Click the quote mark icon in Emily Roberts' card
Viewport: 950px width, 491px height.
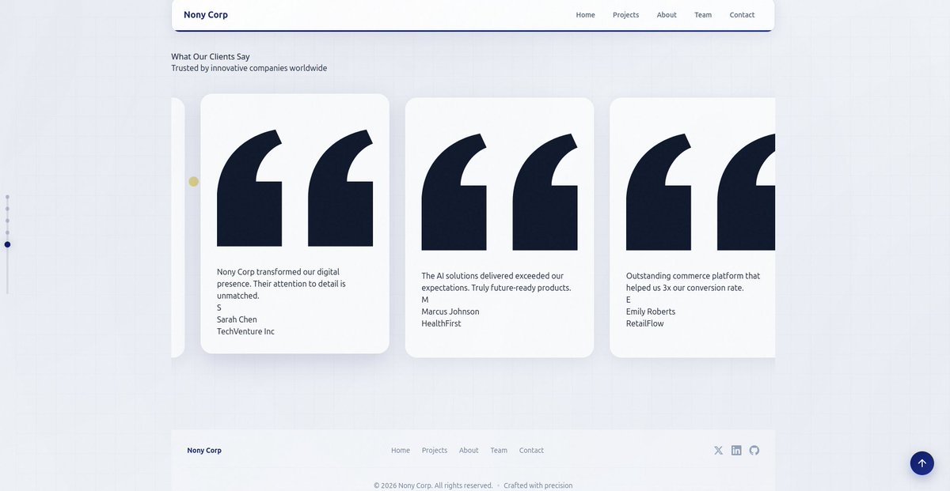point(701,192)
